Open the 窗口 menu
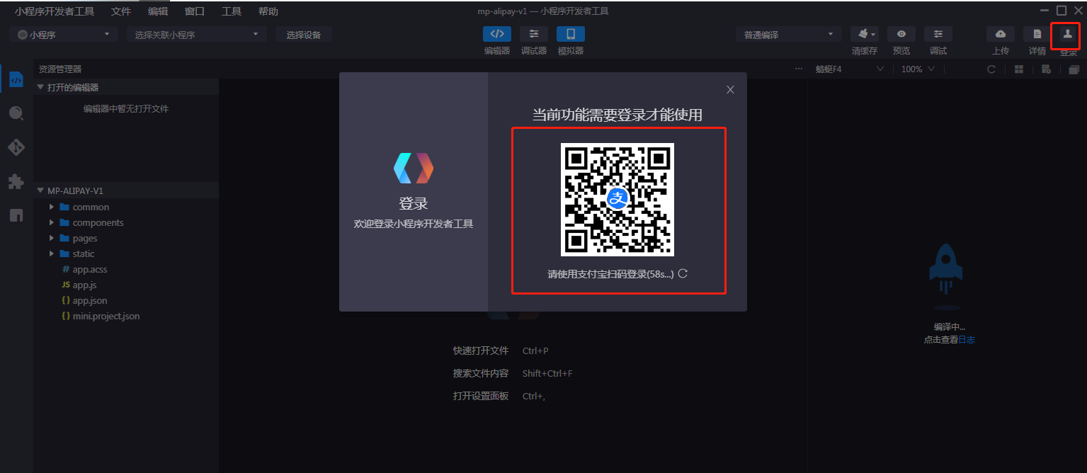The height and width of the screenshot is (473, 1087). click(195, 11)
